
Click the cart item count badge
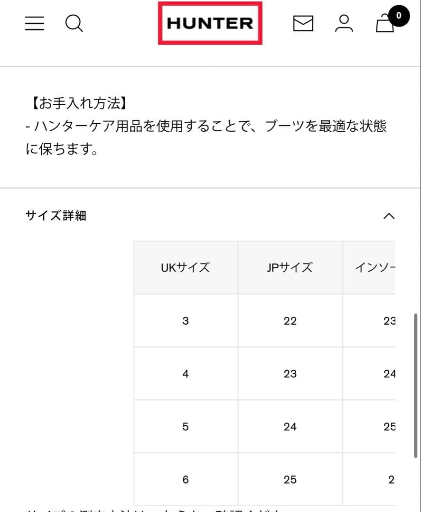pos(399,16)
